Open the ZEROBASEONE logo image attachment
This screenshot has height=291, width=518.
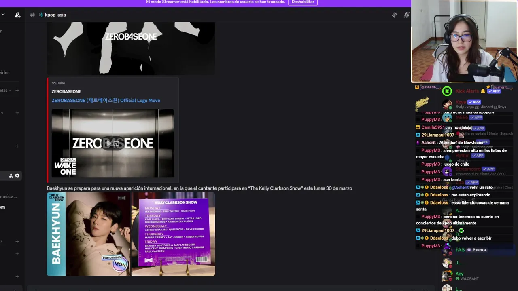(x=131, y=48)
